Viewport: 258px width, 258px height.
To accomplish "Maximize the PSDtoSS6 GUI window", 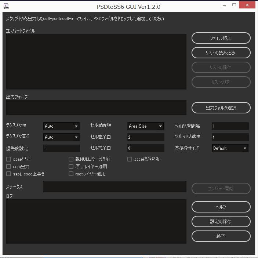I will 234,5.
